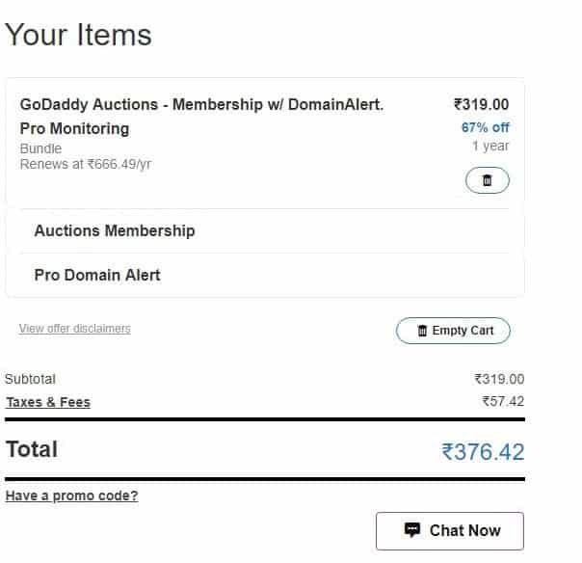
Task: Click the 1 year term label
Action: 490,146
